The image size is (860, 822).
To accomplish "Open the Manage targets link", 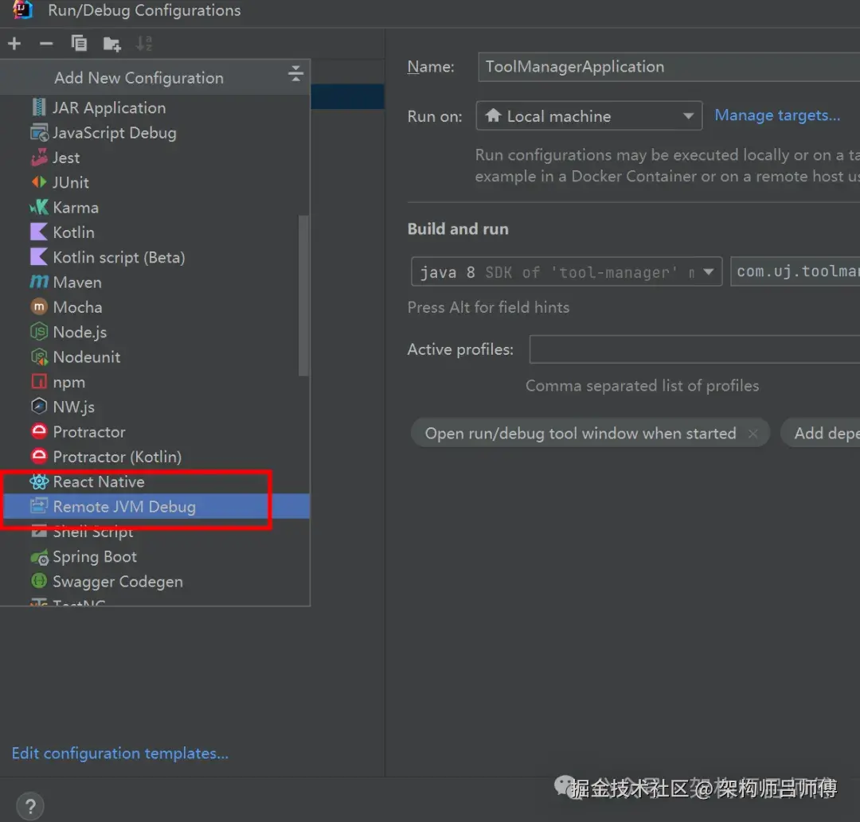I will pyautogui.click(x=777, y=115).
